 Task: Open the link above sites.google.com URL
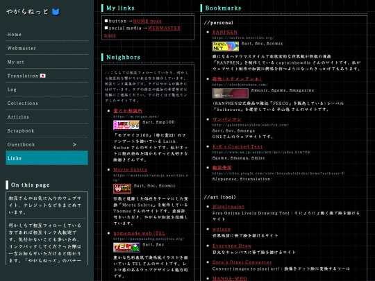(222, 168)
